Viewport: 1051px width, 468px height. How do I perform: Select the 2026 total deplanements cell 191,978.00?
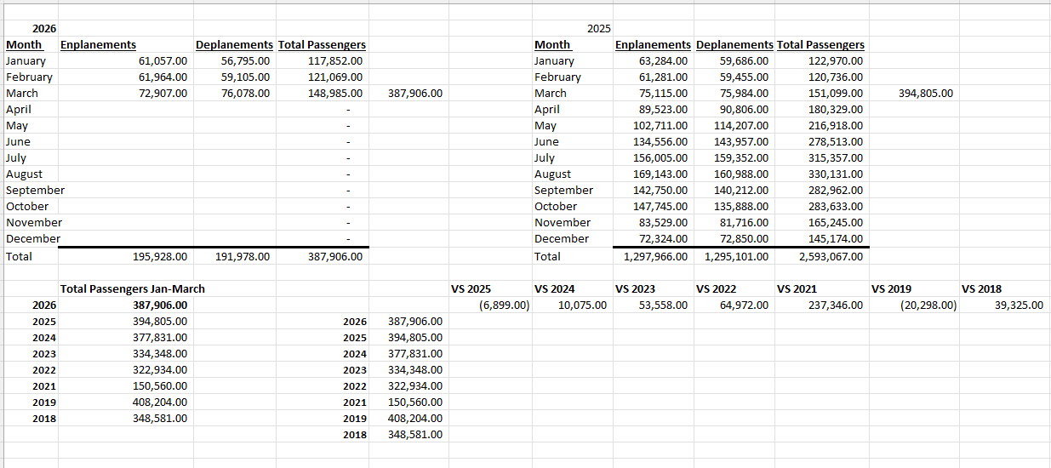pyautogui.click(x=245, y=255)
